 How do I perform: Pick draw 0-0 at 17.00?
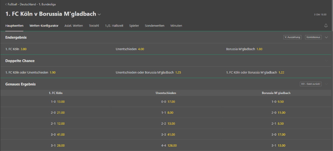pos(168,102)
